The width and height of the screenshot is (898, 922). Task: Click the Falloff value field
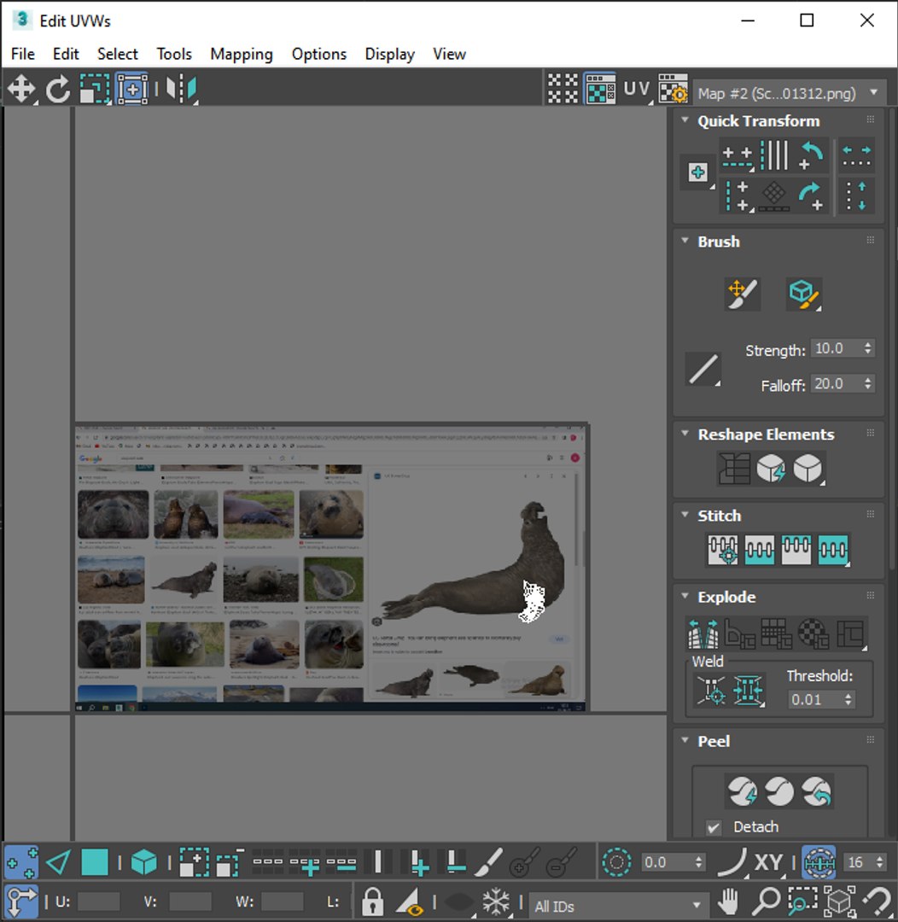[x=837, y=383]
